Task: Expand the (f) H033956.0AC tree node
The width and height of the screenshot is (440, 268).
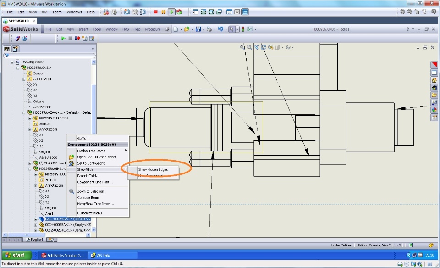Action: tap(30, 163)
